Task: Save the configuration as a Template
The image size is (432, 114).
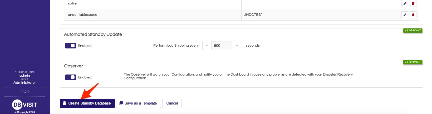Action: [138, 103]
